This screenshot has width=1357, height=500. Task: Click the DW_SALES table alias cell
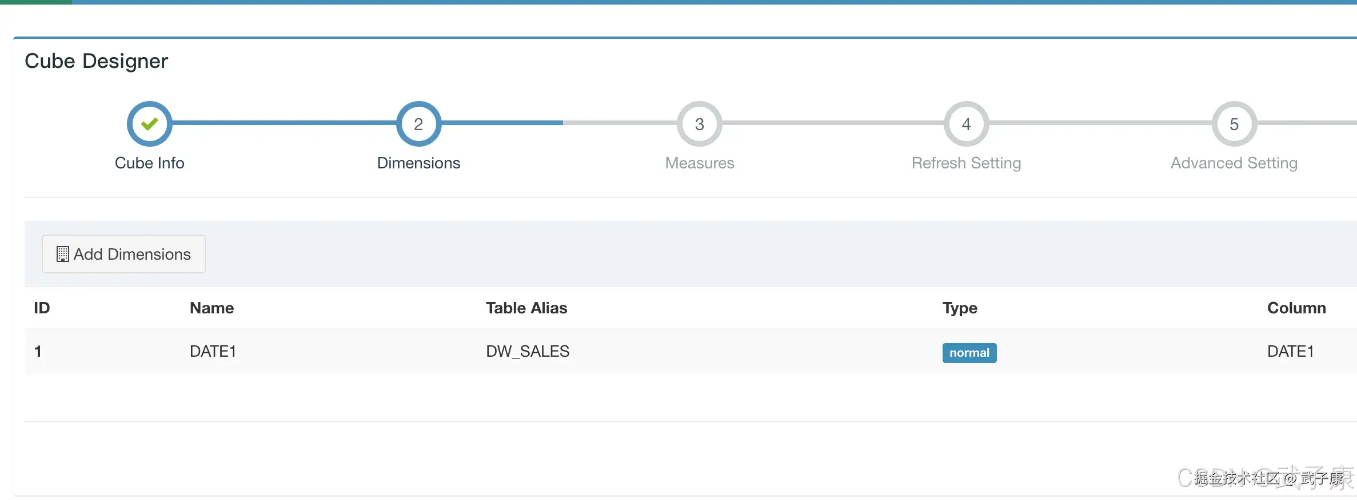tap(528, 352)
